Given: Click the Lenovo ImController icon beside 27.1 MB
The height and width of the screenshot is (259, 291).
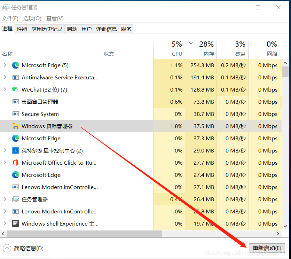Looking at the screenshot, I should pyautogui.click(x=16, y=187).
